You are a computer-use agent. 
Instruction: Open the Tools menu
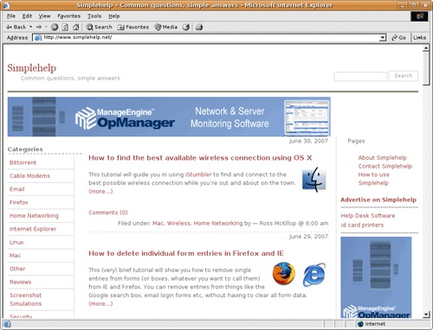(94, 16)
